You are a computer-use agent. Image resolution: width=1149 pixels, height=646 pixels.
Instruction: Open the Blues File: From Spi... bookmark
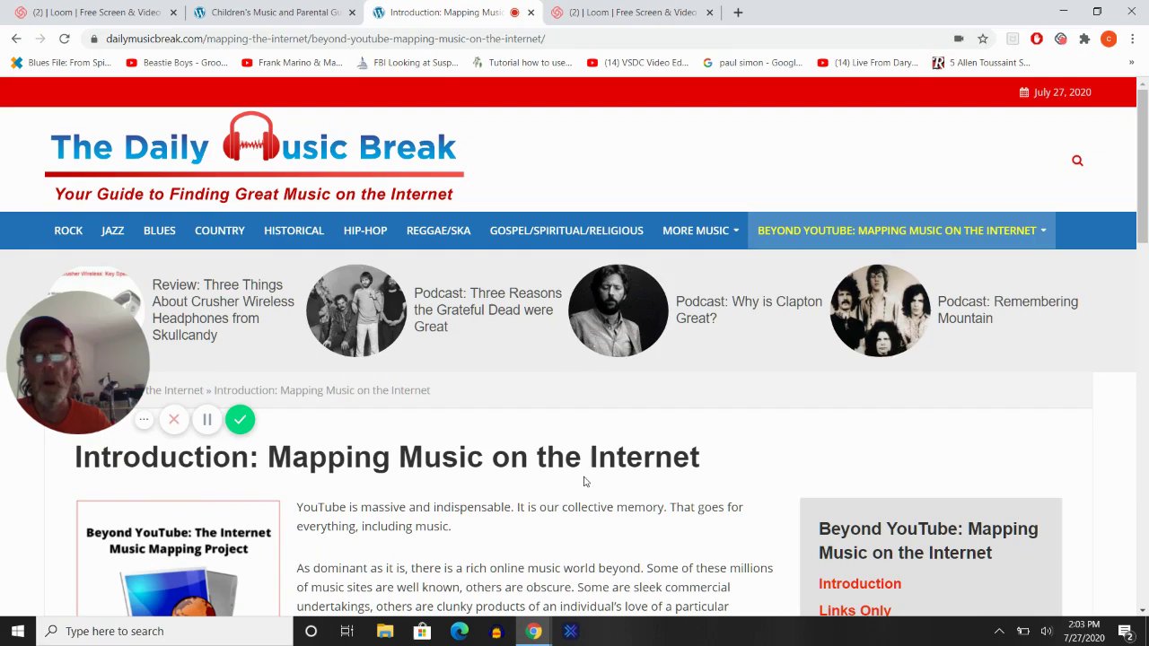pos(61,63)
